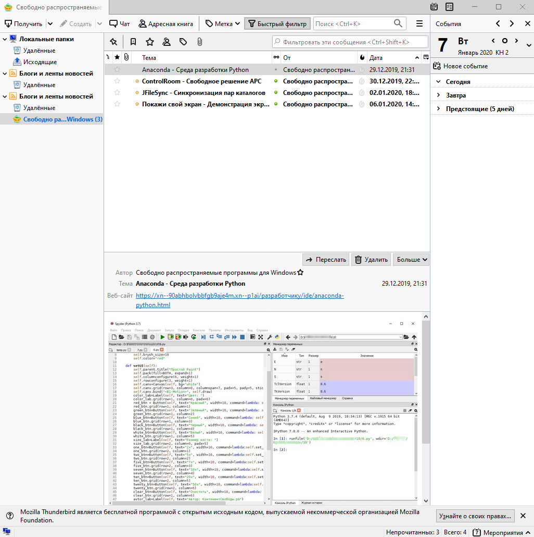Click the Get Messages (Получить) button

[23, 23]
